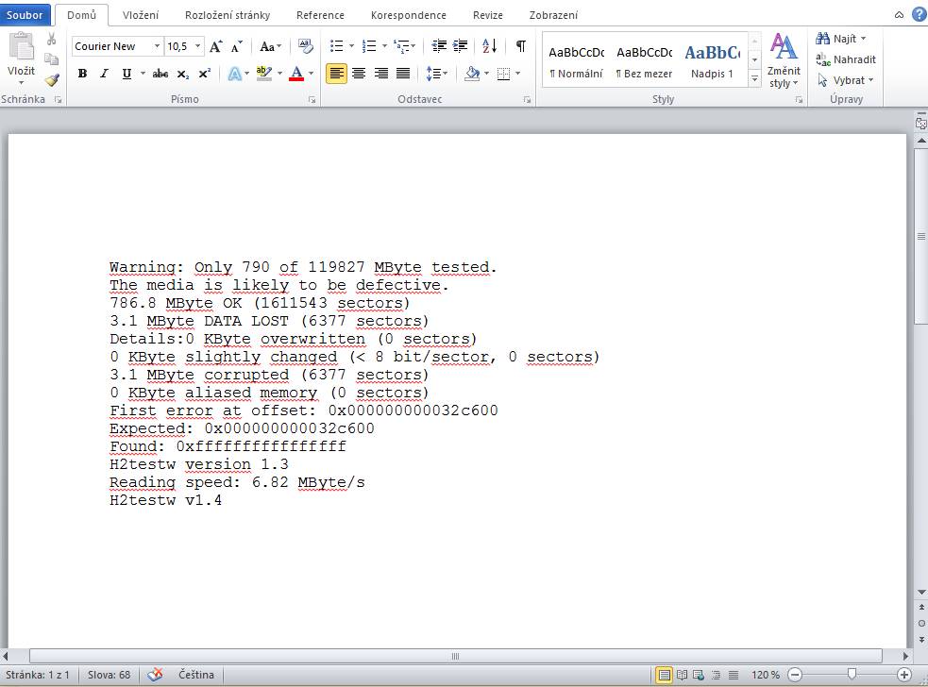Zoom in with the plus button
This screenshot has width=928, height=687.
coord(903,675)
